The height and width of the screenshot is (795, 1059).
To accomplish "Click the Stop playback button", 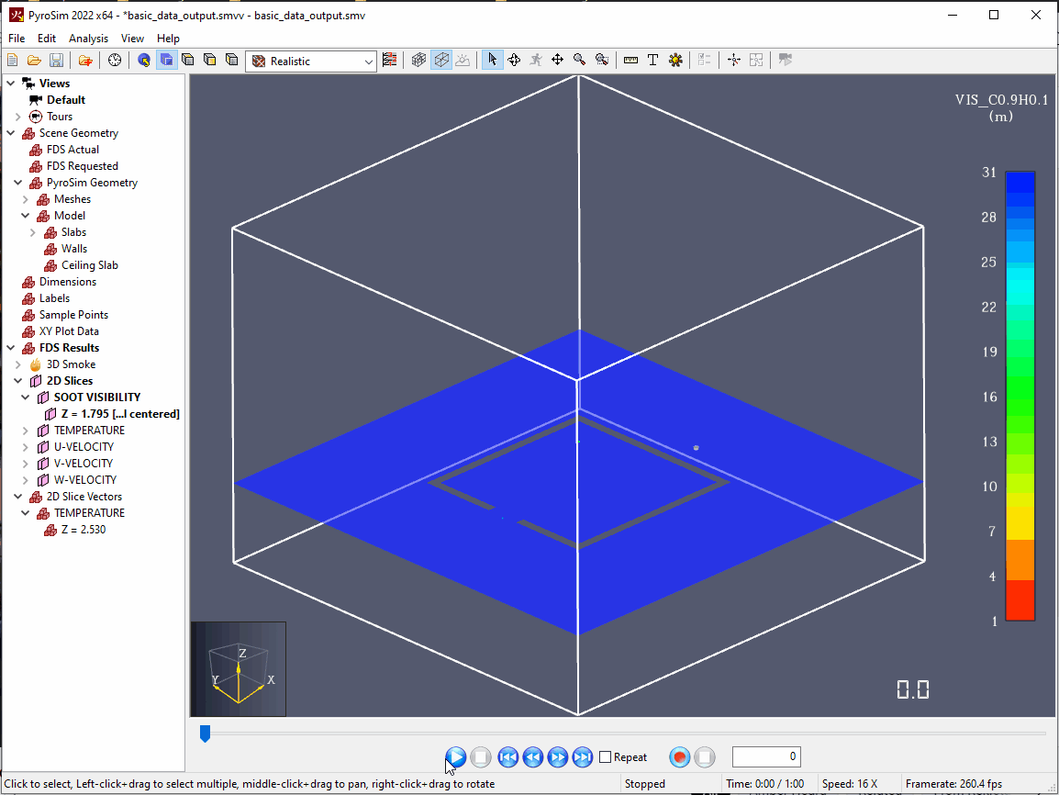I will (480, 757).
